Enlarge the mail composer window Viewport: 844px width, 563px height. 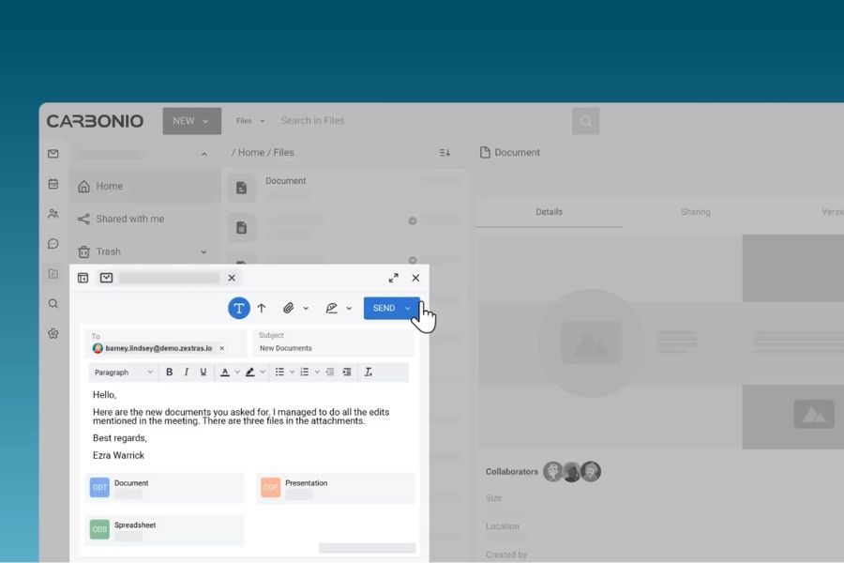[394, 278]
